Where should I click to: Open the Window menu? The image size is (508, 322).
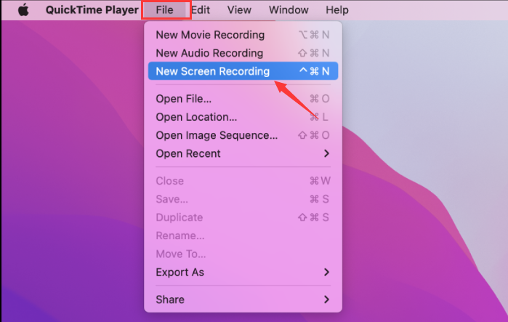coord(289,10)
